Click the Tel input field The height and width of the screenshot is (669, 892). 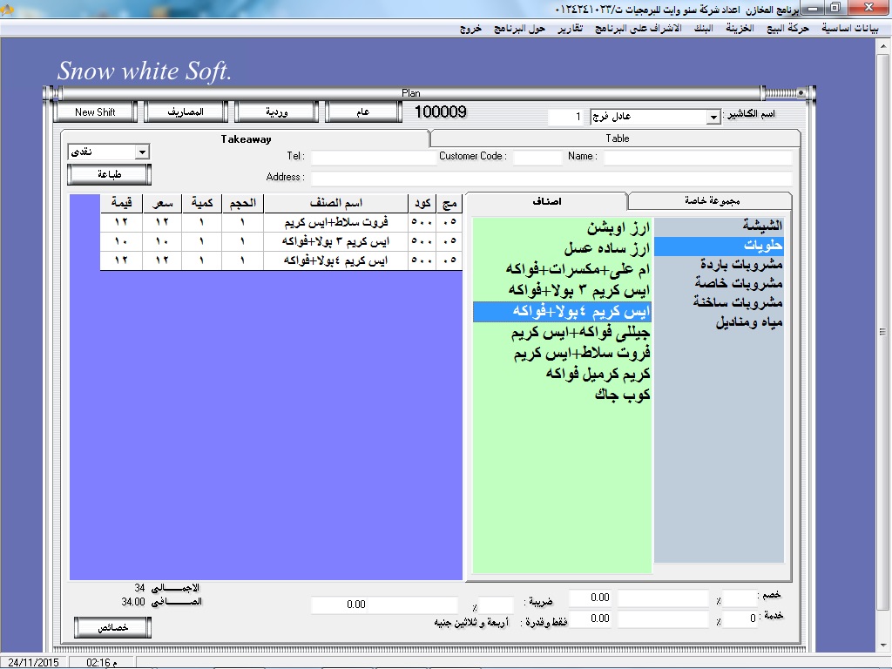(x=373, y=158)
